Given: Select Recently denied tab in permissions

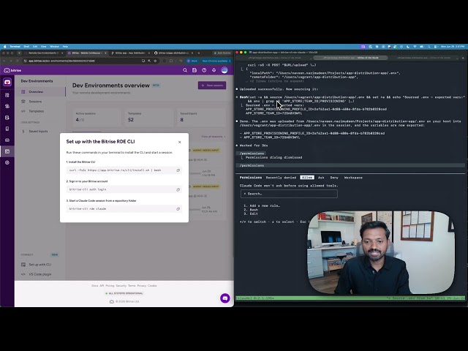Looking at the screenshot, I should 281,178.
